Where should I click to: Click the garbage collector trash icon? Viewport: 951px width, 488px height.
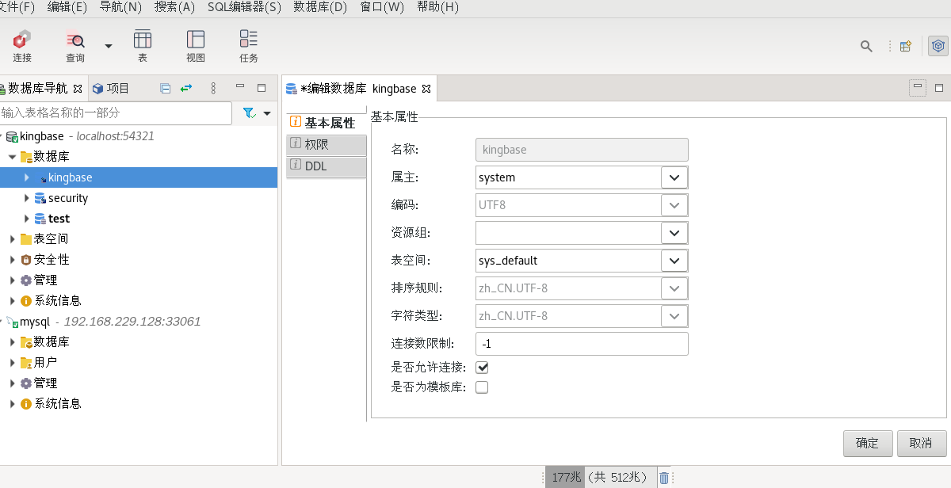[x=664, y=478]
